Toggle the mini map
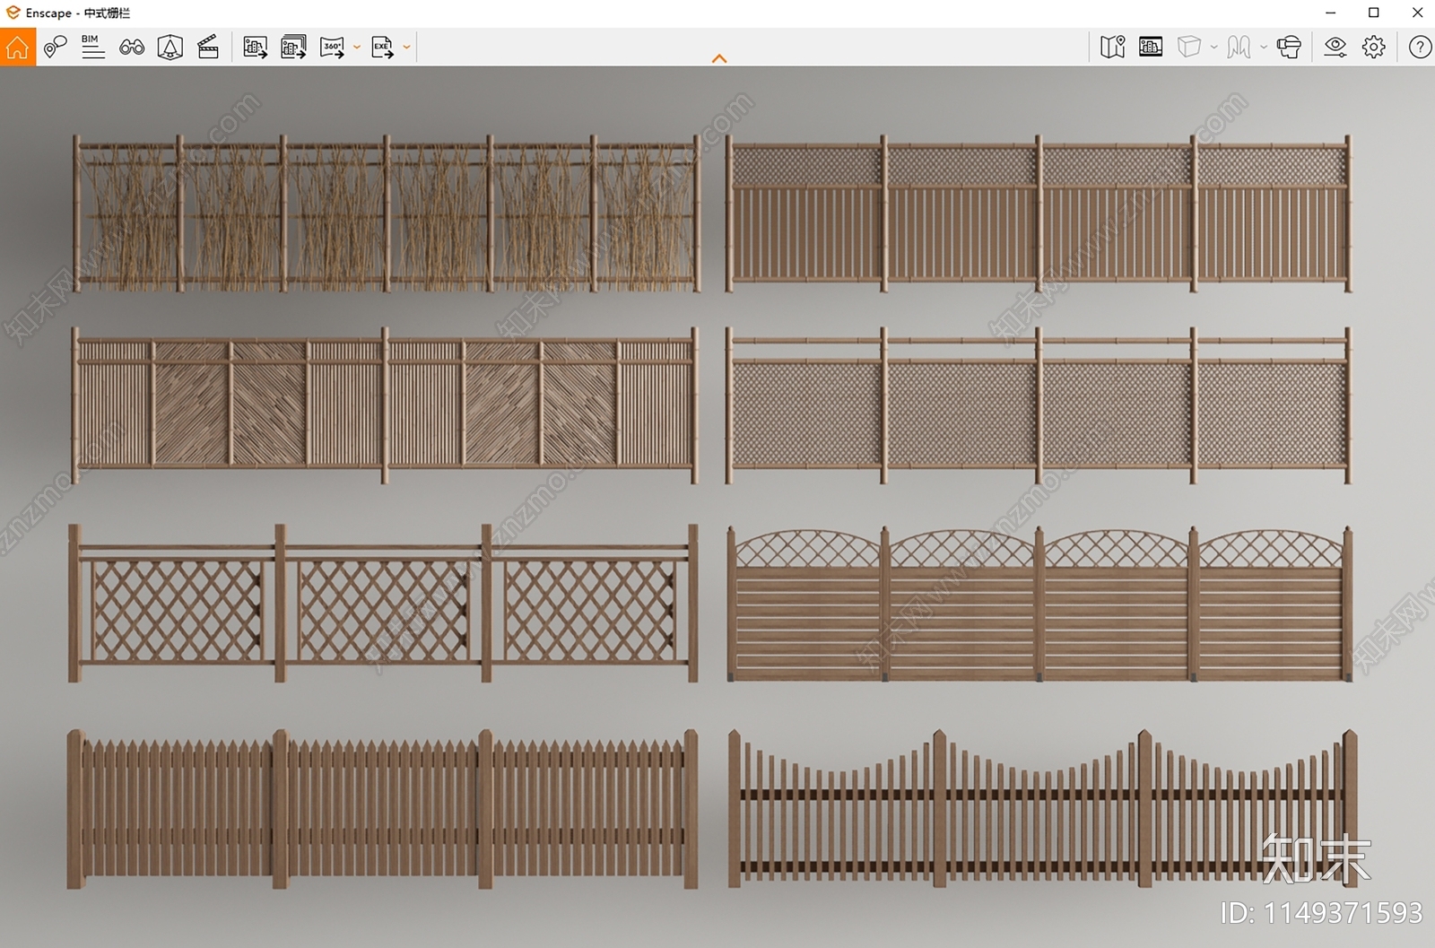The width and height of the screenshot is (1435, 948). 1112,48
